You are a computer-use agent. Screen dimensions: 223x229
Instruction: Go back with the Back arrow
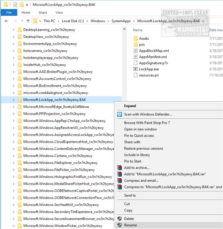click(x=6, y=21)
